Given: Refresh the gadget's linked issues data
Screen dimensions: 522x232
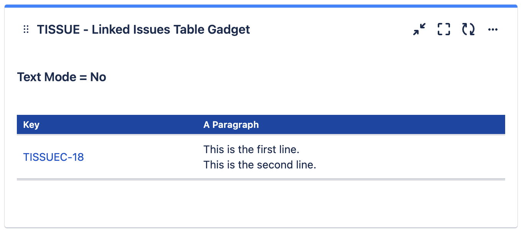Looking at the screenshot, I should tap(468, 29).
